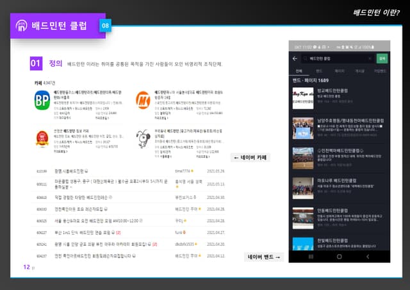Open cafe profile link under the BP cafe
Viewport: 410px width, 290px height.
(102, 118)
